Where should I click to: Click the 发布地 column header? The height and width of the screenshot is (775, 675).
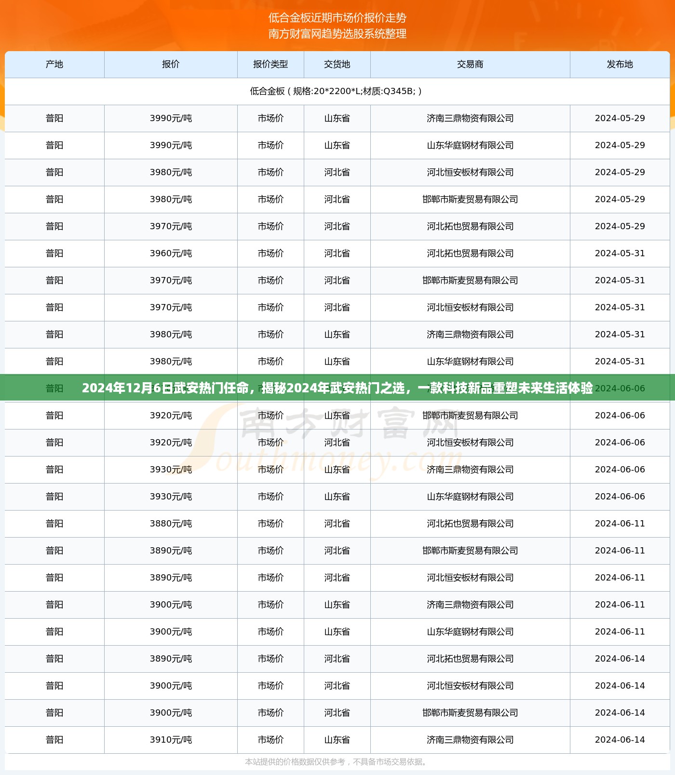[620, 64]
